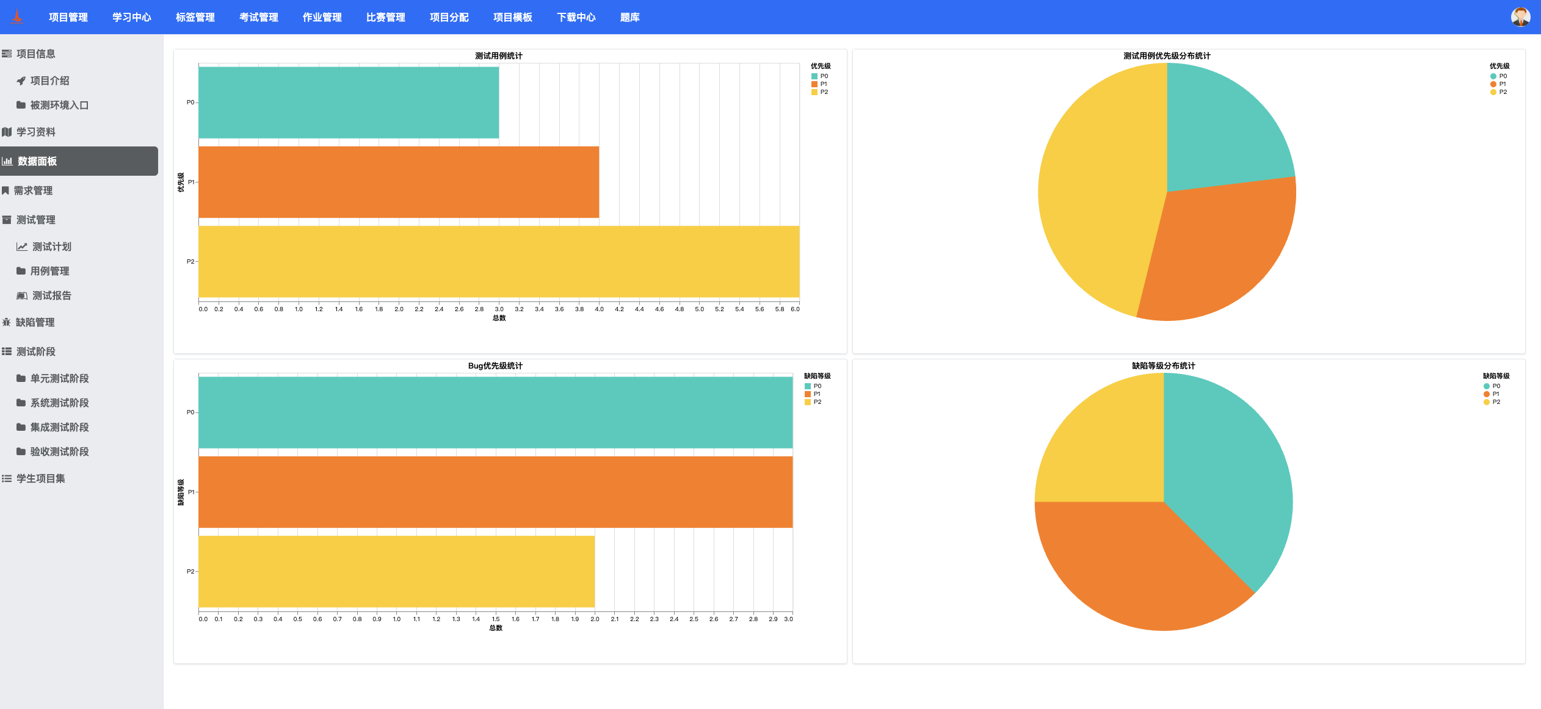
Task: Collapse the 测试管理 sidebar section
Action: 35,220
